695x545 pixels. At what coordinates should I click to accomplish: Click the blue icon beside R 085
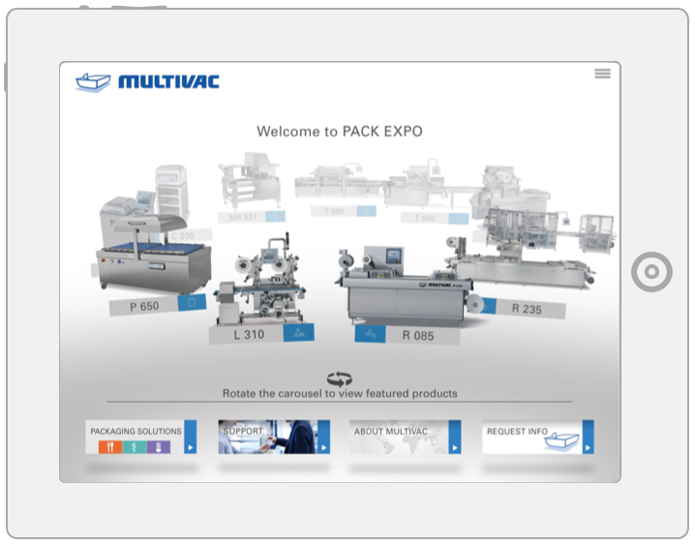pos(370,334)
